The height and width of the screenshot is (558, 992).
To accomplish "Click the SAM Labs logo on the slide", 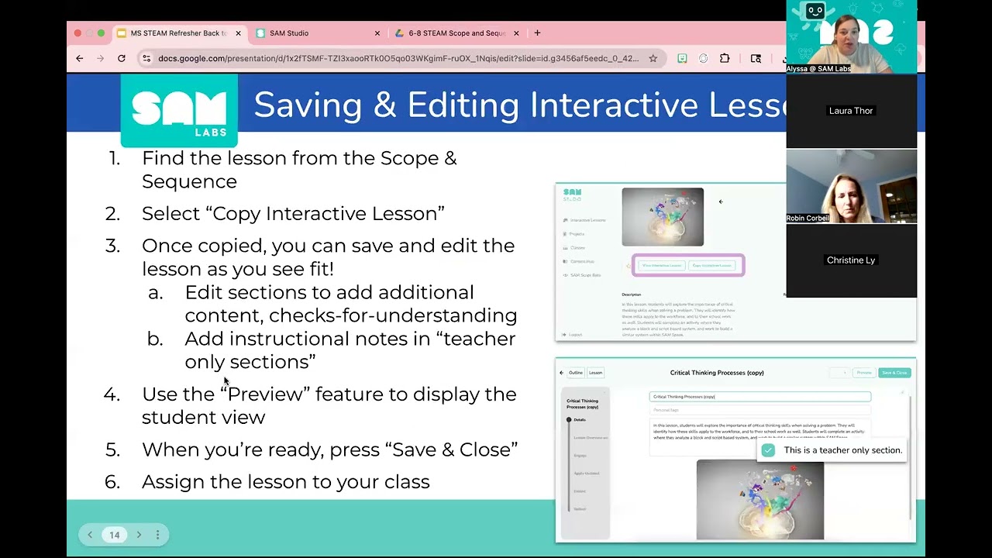I will (x=179, y=111).
